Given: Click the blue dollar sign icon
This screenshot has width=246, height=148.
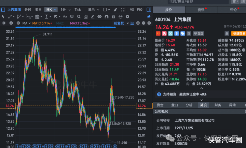Looking at the screenshot, I should (x=177, y=33).
